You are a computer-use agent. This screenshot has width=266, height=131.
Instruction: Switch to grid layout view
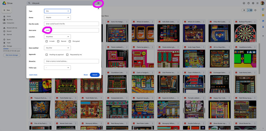250,10
